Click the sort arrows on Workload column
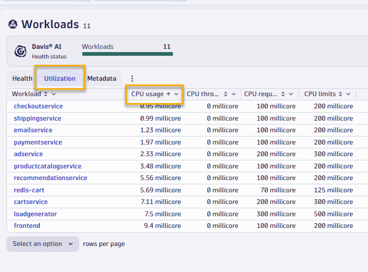 pyautogui.click(x=46, y=94)
